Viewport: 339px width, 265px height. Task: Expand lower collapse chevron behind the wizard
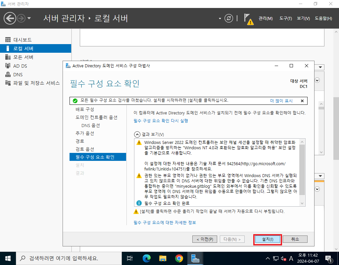[317, 189]
